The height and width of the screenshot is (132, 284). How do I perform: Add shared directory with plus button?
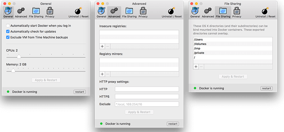pos(196,67)
